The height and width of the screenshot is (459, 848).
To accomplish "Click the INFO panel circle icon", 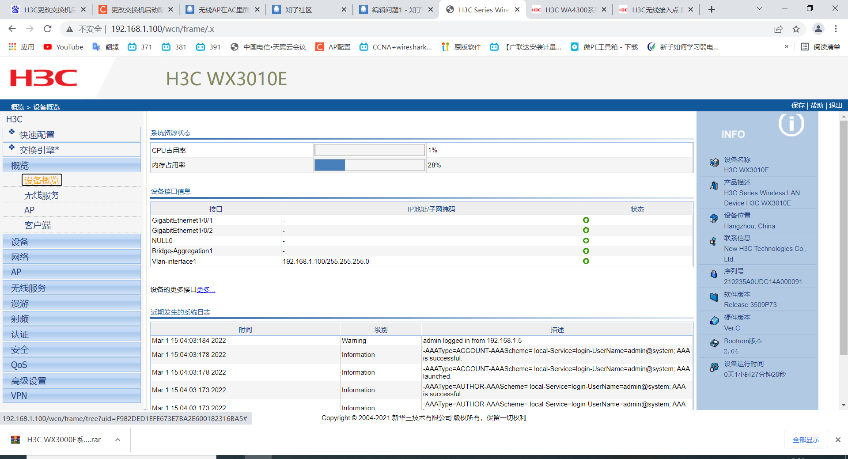I will [791, 124].
